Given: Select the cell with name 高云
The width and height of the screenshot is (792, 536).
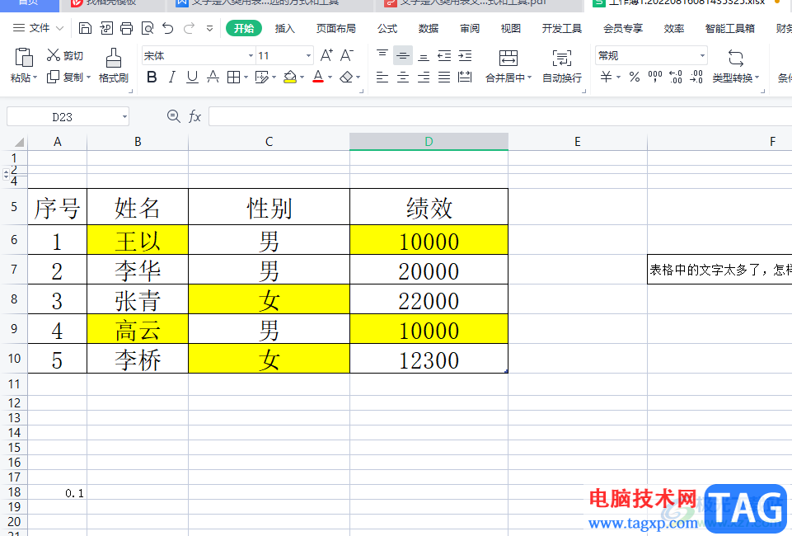Looking at the screenshot, I should pos(138,329).
